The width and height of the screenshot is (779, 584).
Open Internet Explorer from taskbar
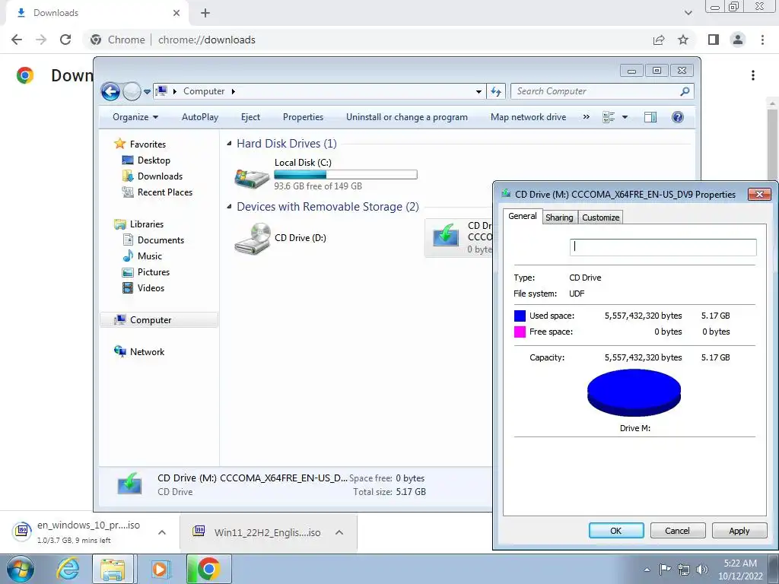point(67,569)
